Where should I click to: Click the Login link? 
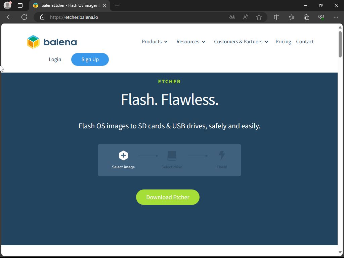pos(55,59)
